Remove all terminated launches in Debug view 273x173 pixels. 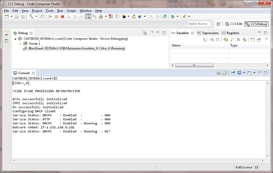click(145, 33)
